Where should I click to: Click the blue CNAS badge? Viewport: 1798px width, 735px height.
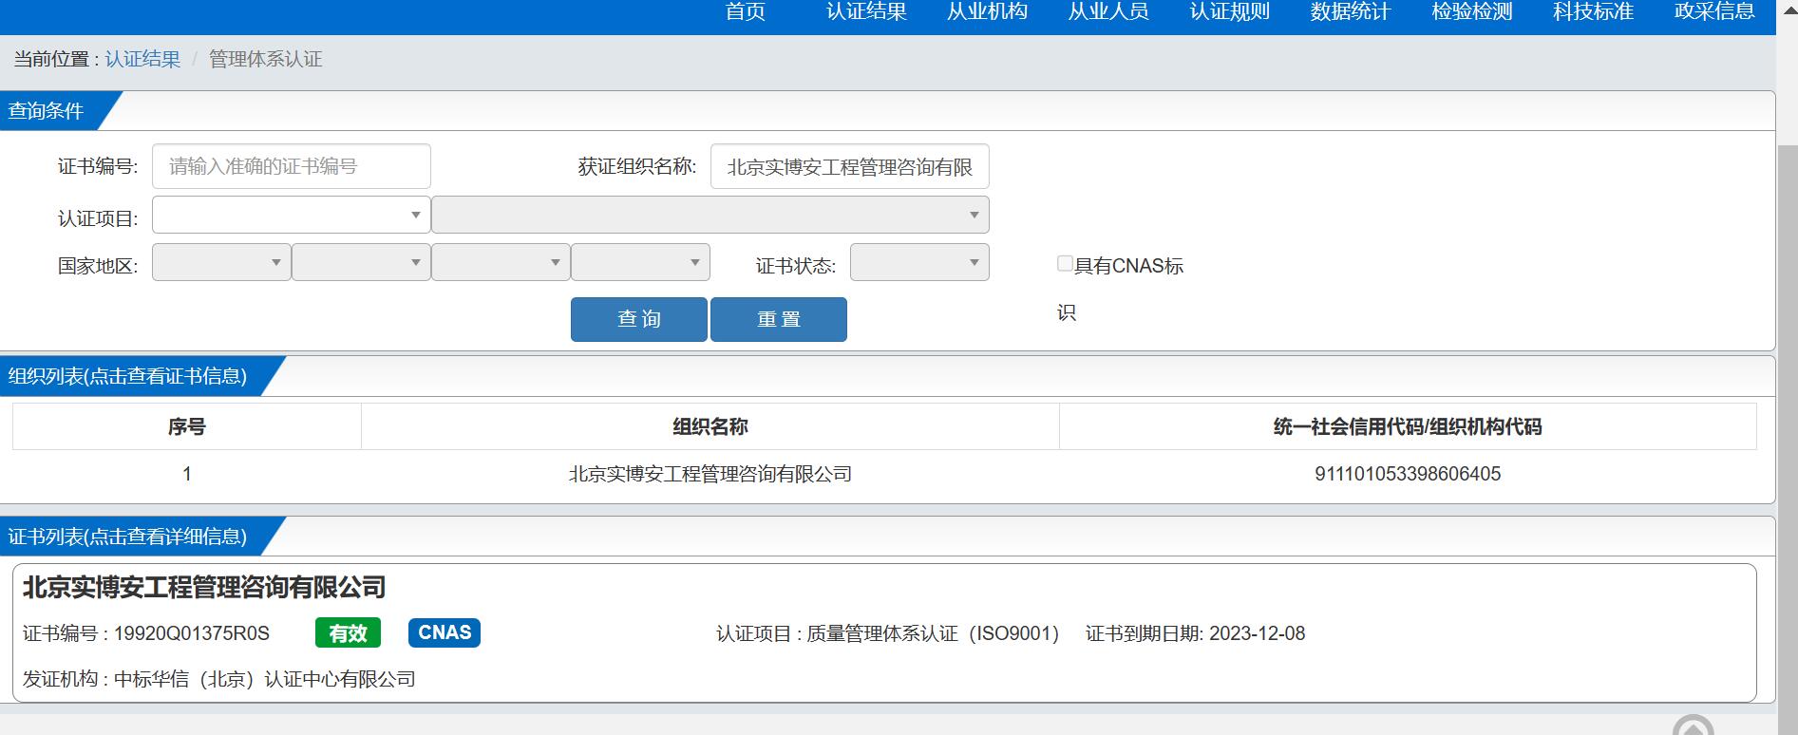point(445,632)
